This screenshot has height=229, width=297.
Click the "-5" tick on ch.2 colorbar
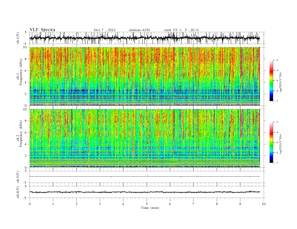click(x=277, y=143)
